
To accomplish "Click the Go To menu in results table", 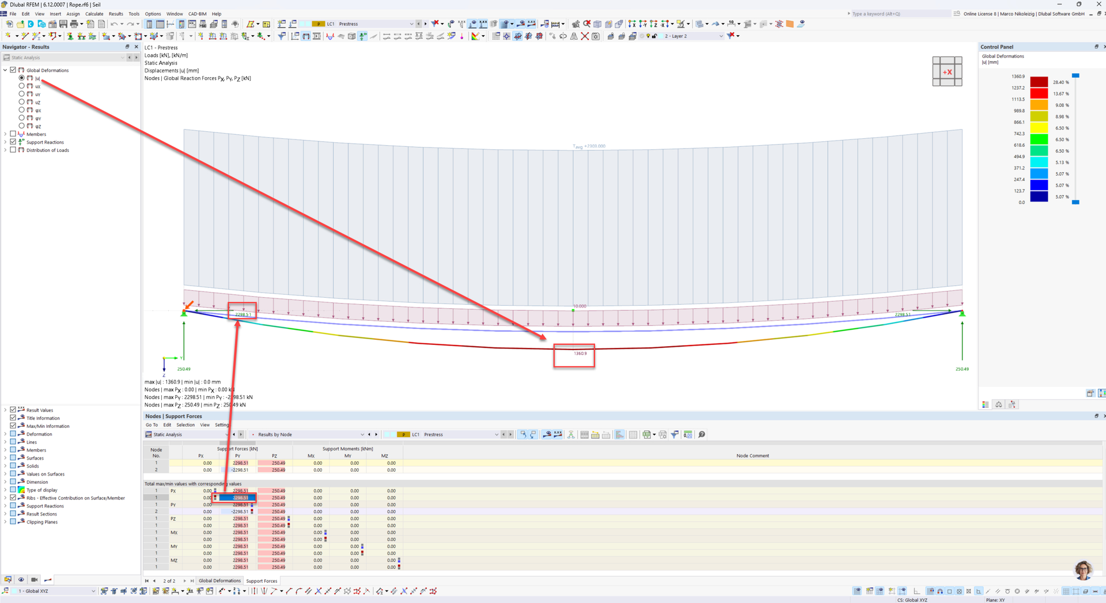I will click(x=151, y=425).
